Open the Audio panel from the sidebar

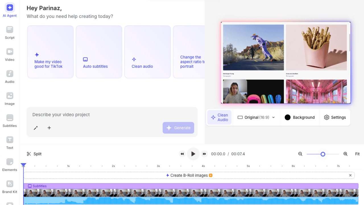(x=9, y=77)
